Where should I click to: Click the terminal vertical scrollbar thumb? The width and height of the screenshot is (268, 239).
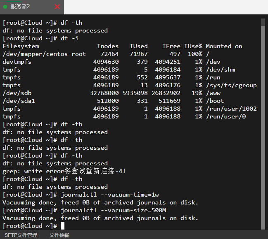tap(263, 128)
